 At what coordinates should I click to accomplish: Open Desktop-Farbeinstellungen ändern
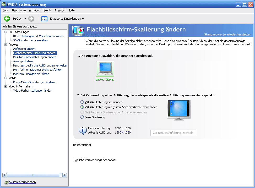click(x=35, y=57)
